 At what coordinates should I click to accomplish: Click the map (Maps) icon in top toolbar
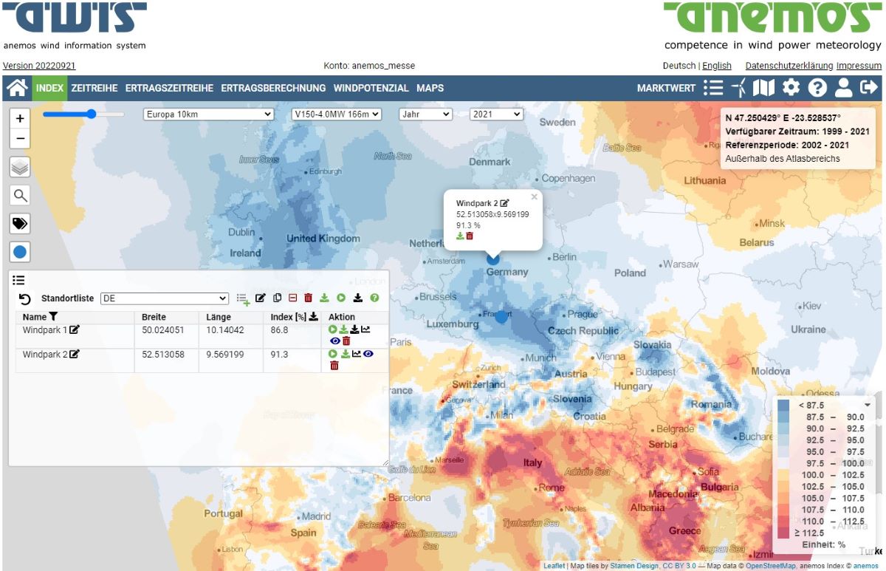click(x=763, y=88)
